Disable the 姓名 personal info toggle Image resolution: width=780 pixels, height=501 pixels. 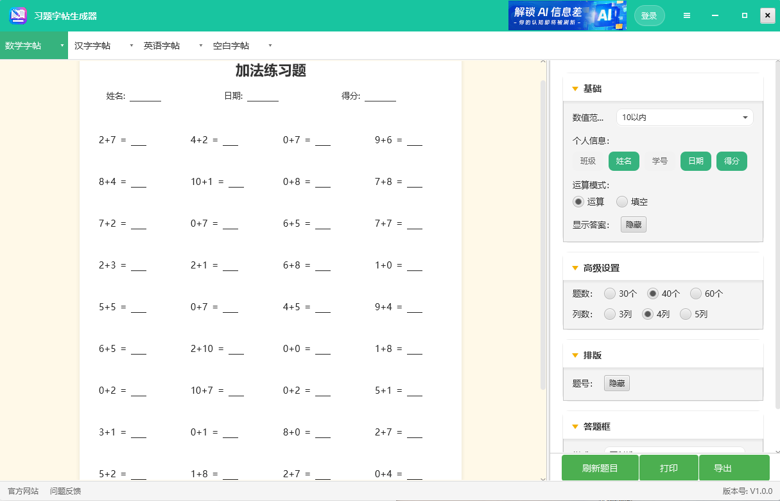[x=623, y=161]
